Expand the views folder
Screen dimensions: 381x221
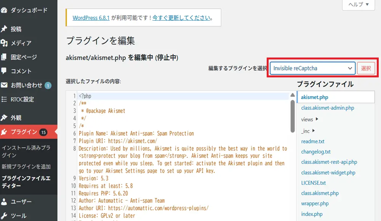click(x=309, y=119)
